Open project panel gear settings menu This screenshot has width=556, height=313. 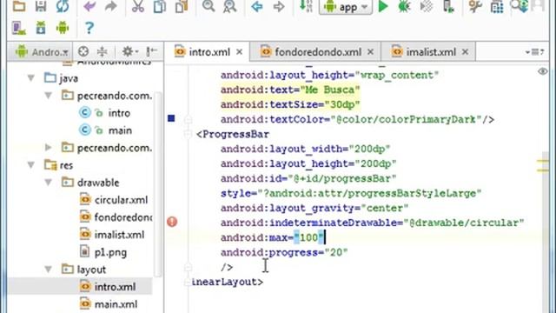click(129, 52)
